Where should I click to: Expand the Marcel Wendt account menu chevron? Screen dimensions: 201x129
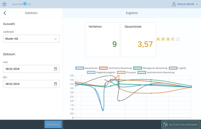[197, 4]
